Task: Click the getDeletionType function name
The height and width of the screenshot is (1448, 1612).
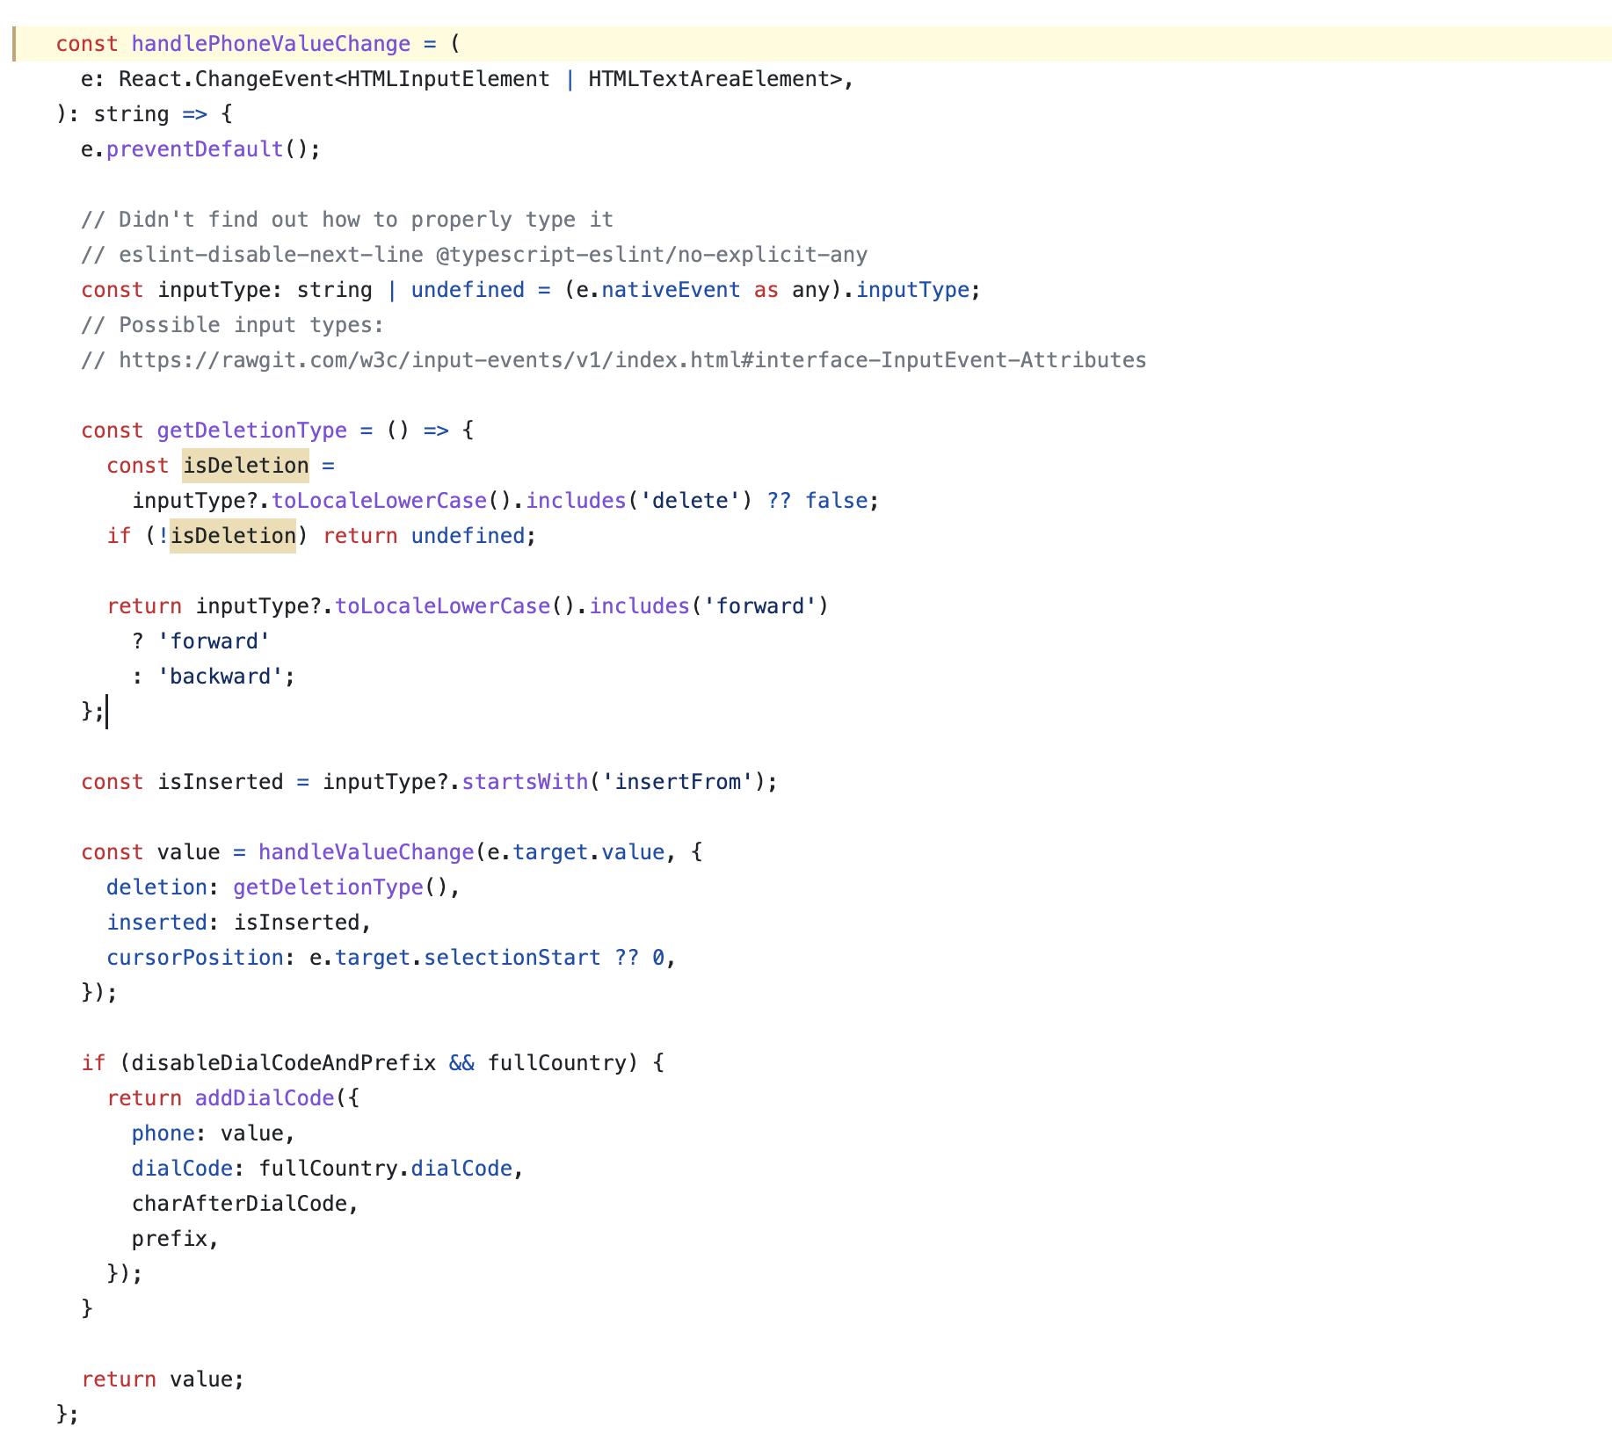Action: [251, 430]
